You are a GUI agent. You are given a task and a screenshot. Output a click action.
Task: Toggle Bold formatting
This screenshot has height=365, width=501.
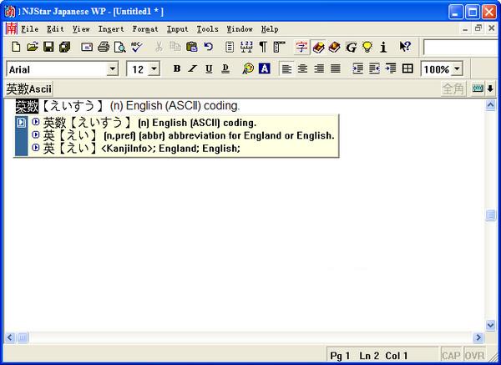177,68
